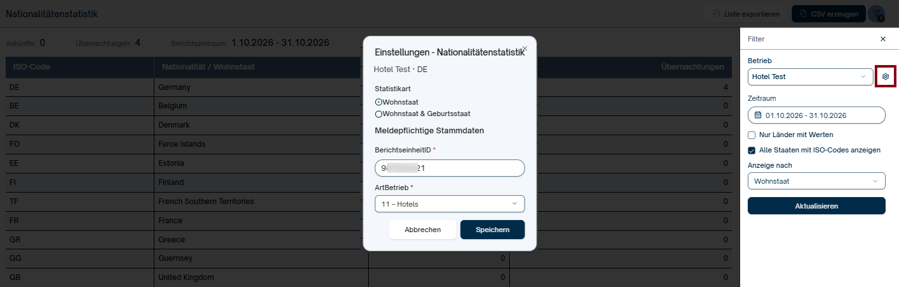
Task: Click the Nationalitätenstatistik page title
Action: (x=52, y=13)
